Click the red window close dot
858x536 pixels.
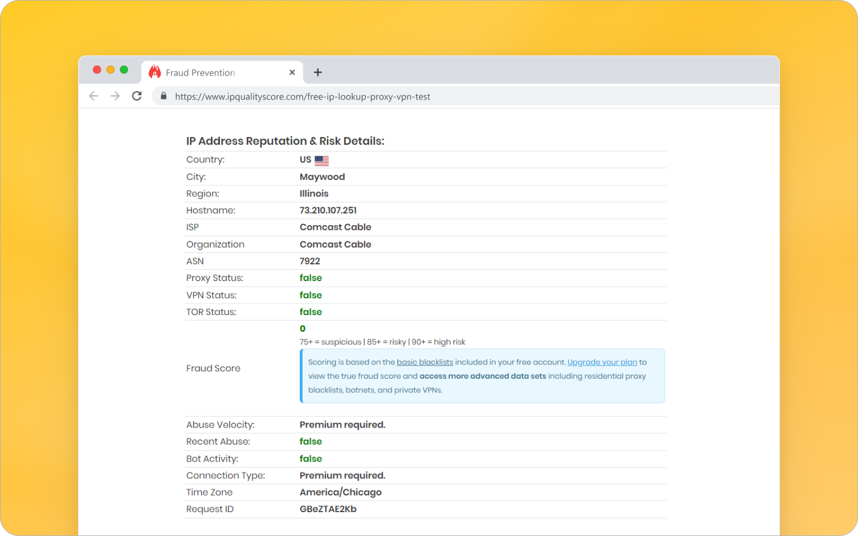click(97, 70)
